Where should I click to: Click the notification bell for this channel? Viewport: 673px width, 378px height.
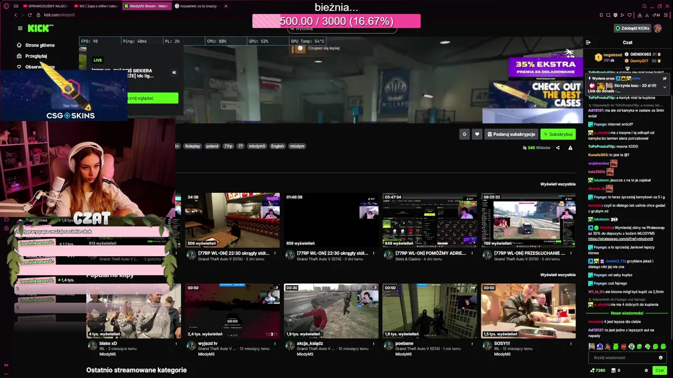click(464, 134)
